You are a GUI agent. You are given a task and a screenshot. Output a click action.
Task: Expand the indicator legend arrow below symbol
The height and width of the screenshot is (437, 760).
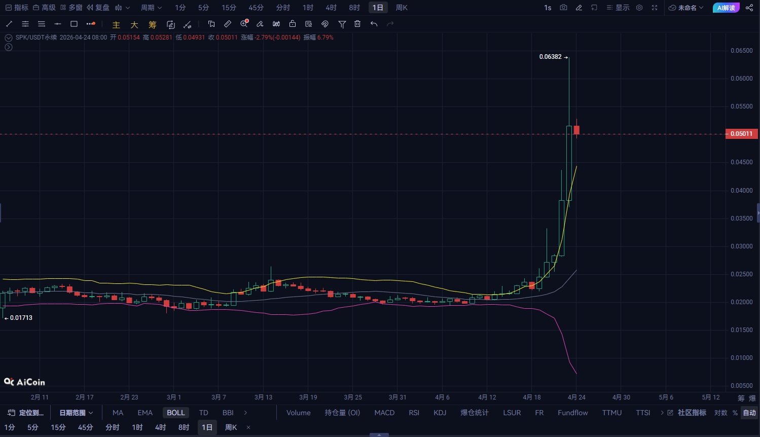pos(8,47)
